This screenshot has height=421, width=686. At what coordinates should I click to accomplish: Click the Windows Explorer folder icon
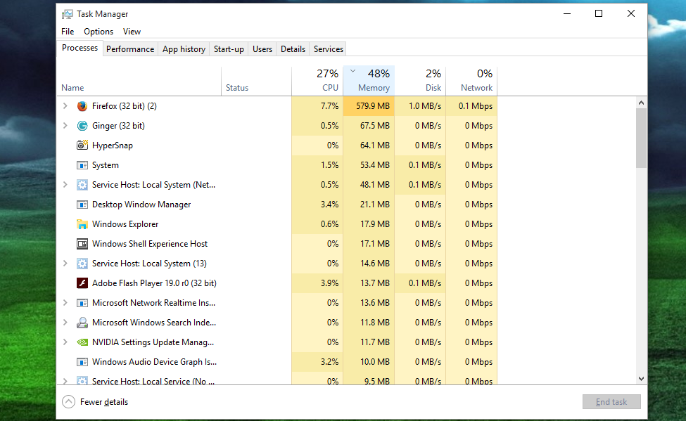(82, 224)
